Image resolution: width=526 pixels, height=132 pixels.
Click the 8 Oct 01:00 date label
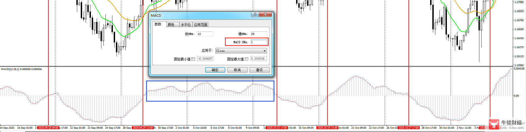(235, 128)
